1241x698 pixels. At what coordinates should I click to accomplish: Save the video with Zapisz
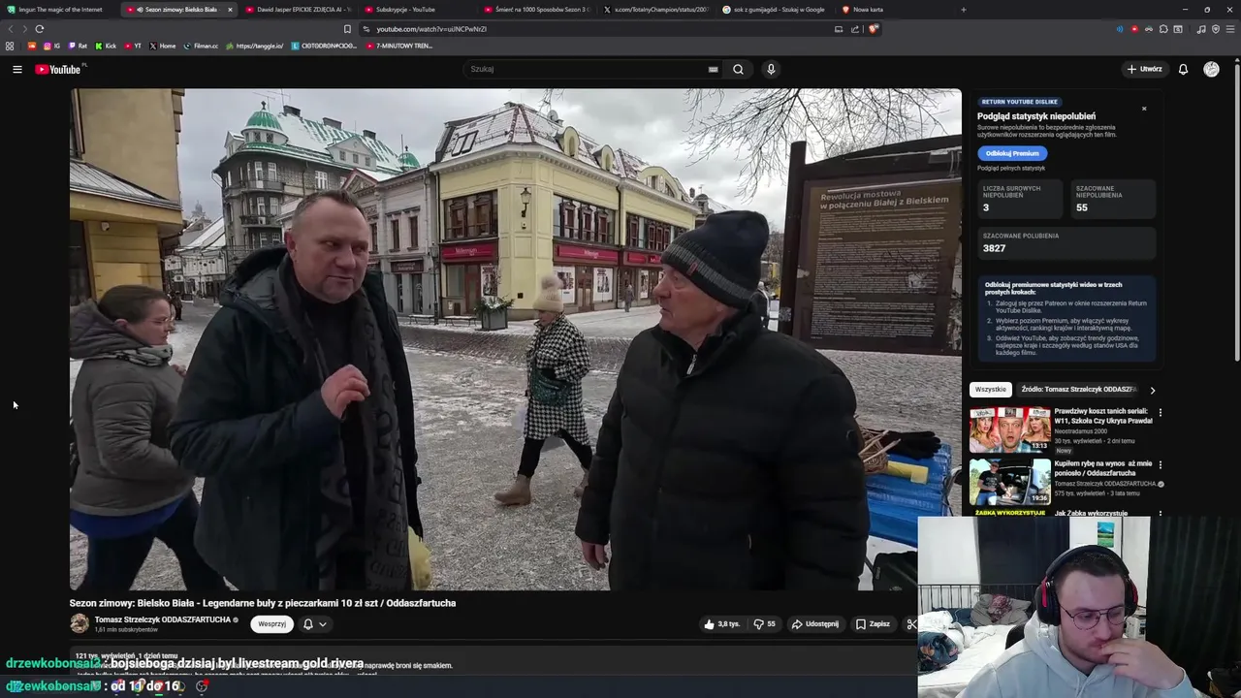click(x=873, y=624)
